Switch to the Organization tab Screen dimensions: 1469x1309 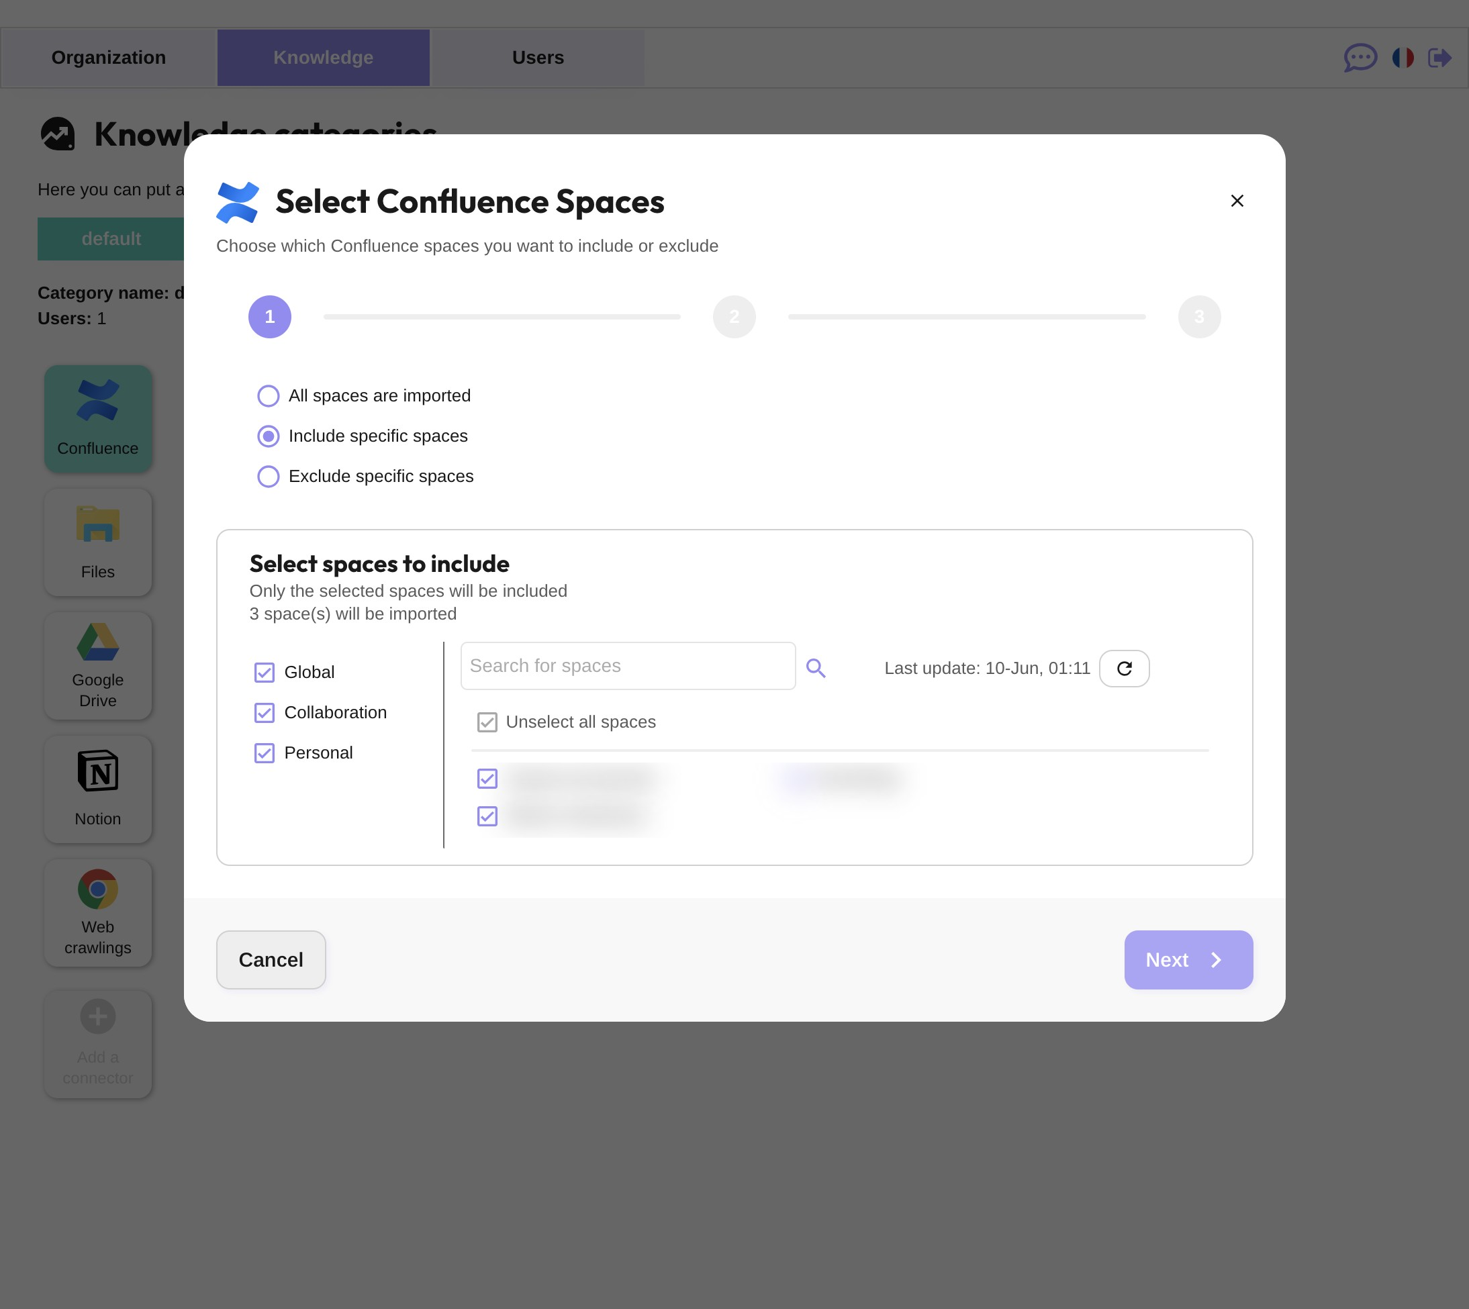109,58
